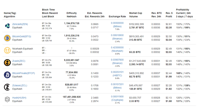The height and width of the screenshot is (112, 198).
Task: Open the Zclassic(ZCL) coin link
Action: [20, 86]
